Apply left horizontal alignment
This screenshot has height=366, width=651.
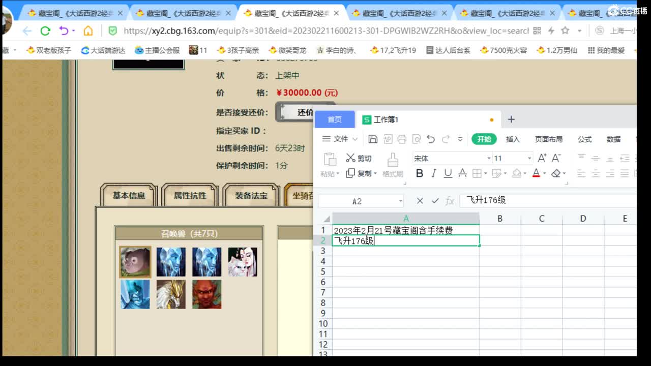(581, 173)
